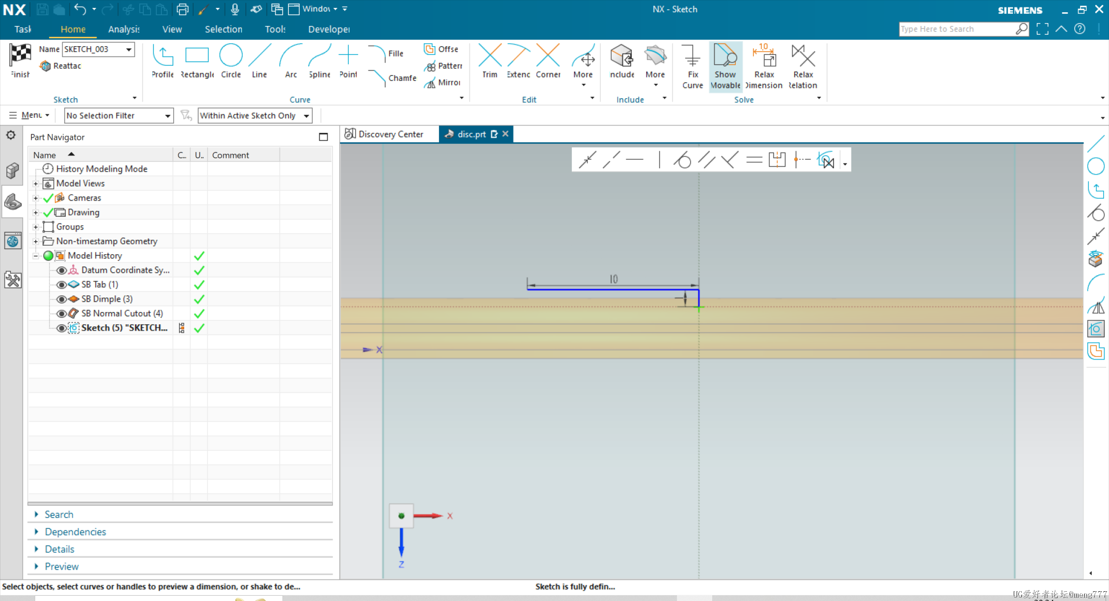1109x601 pixels.
Task: Select the Corner tool
Action: coord(548,61)
